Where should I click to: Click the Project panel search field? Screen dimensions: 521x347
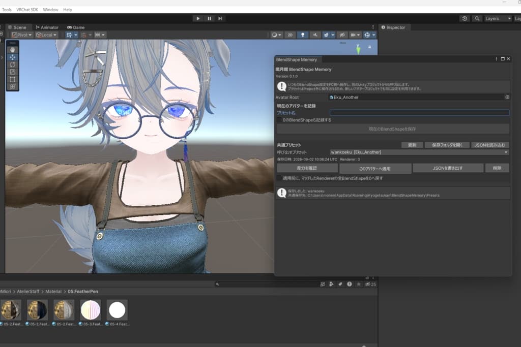point(267,285)
